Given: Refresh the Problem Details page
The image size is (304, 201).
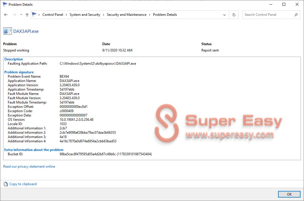Looking at the screenshot, I should 234,15.
